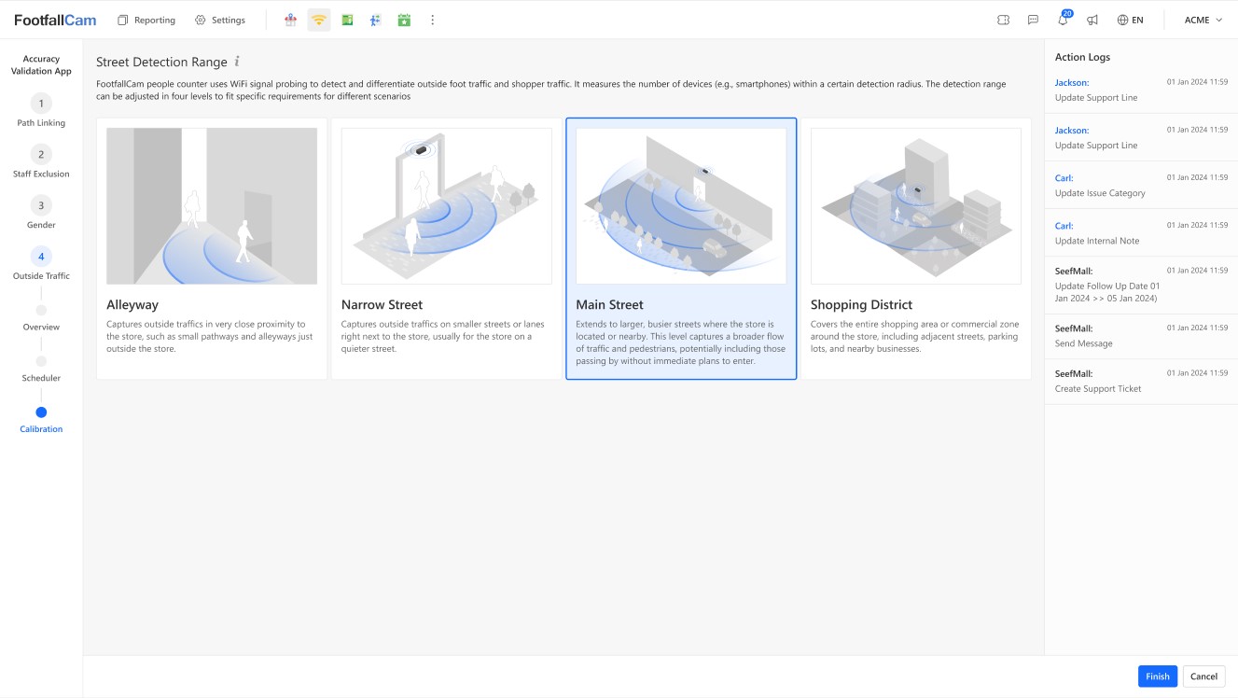Image resolution: width=1238 pixels, height=698 pixels.
Task: Open the three-dot more apps menu
Action: 432,20
